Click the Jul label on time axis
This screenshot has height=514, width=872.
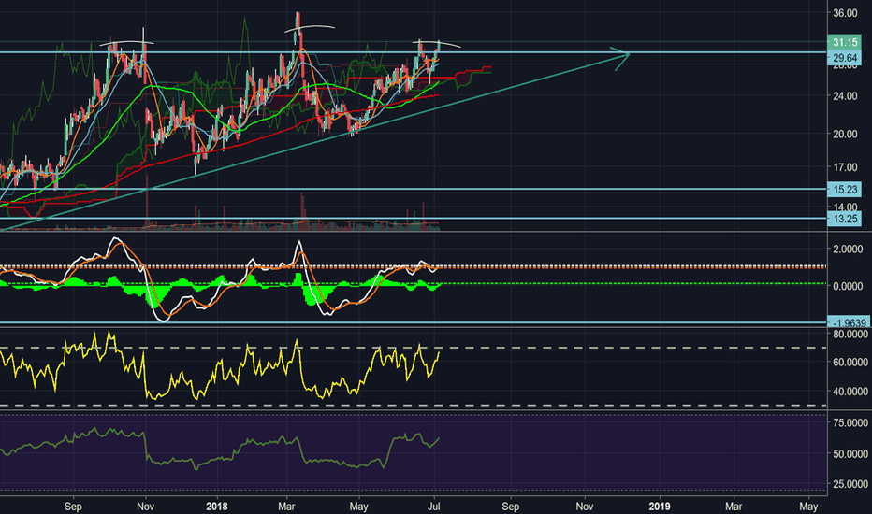(x=434, y=507)
